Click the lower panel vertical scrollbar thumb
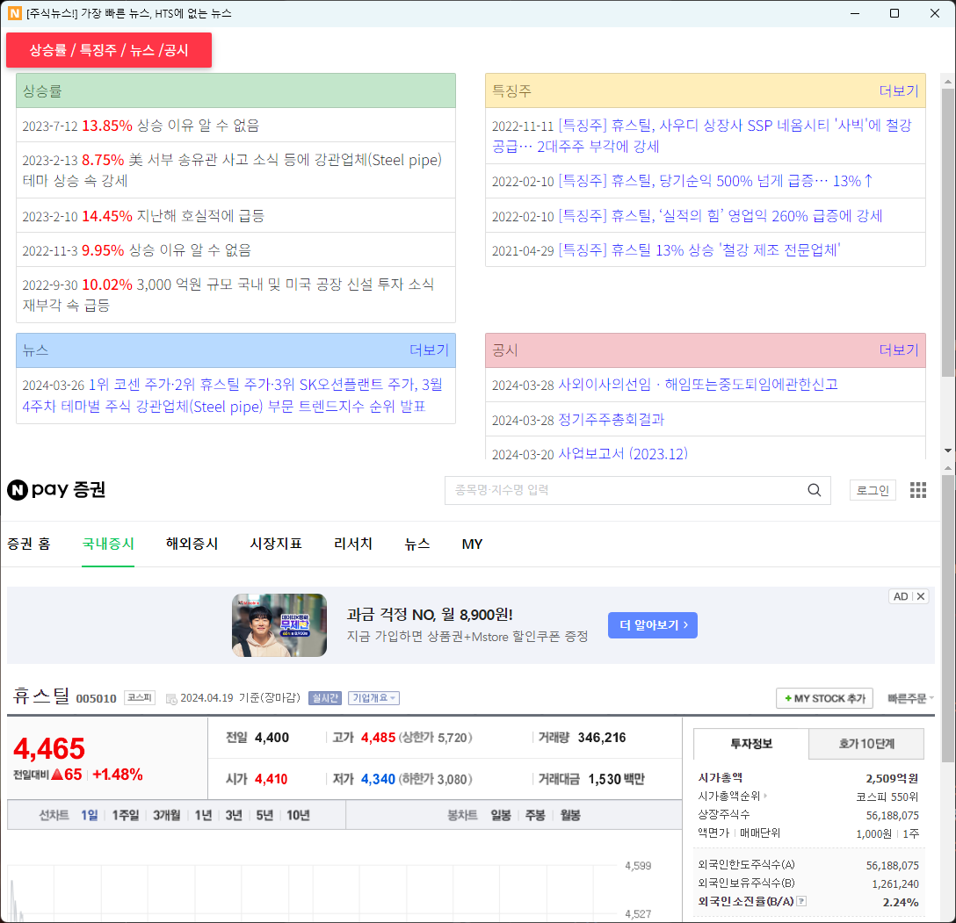 948,620
